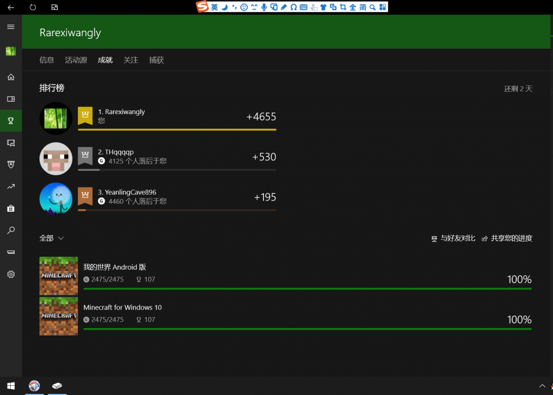The width and height of the screenshot is (553, 395).
Task: Click 与好友对比 compare with friends
Action: tap(453, 239)
